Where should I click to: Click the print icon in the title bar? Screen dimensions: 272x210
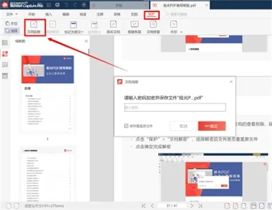click(57, 5)
